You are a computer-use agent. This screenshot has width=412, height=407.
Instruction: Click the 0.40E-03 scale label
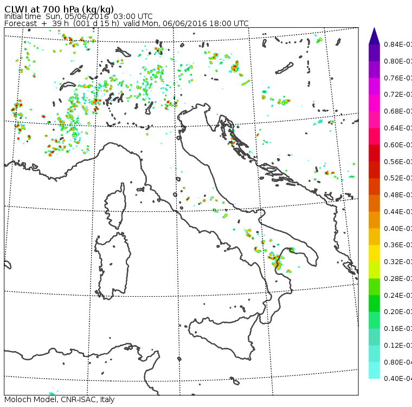398,228
